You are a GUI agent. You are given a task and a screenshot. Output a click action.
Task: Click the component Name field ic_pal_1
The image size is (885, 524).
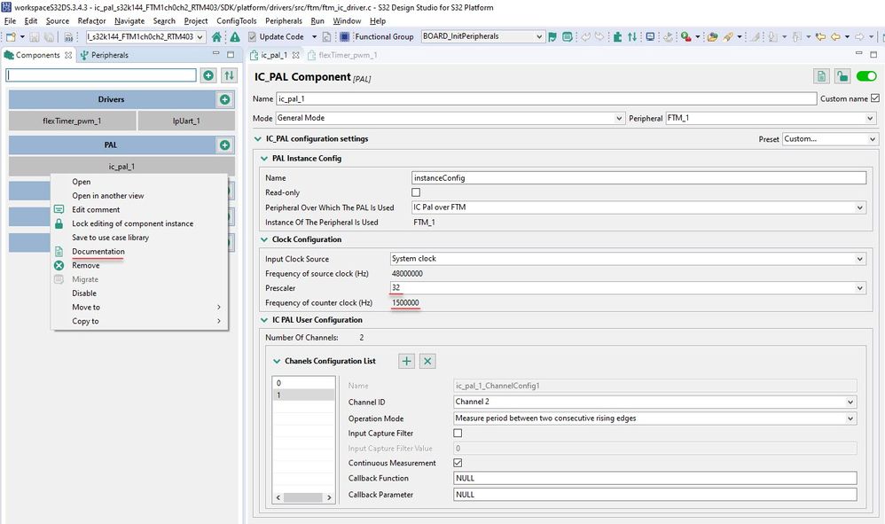[x=545, y=98]
